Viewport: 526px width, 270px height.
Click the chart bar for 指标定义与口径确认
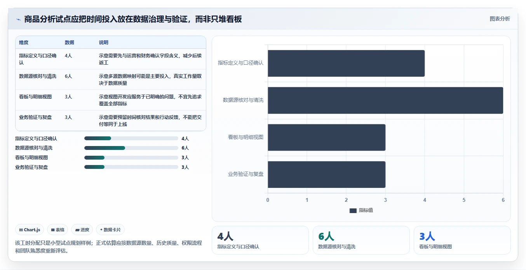tap(346, 63)
